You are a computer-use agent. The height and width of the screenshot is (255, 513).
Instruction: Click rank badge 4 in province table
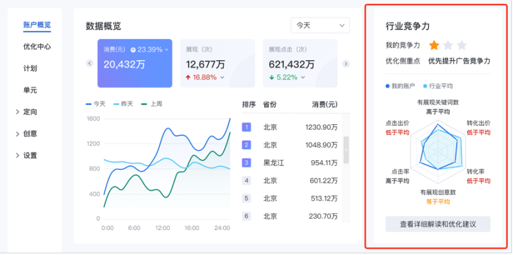246,180
